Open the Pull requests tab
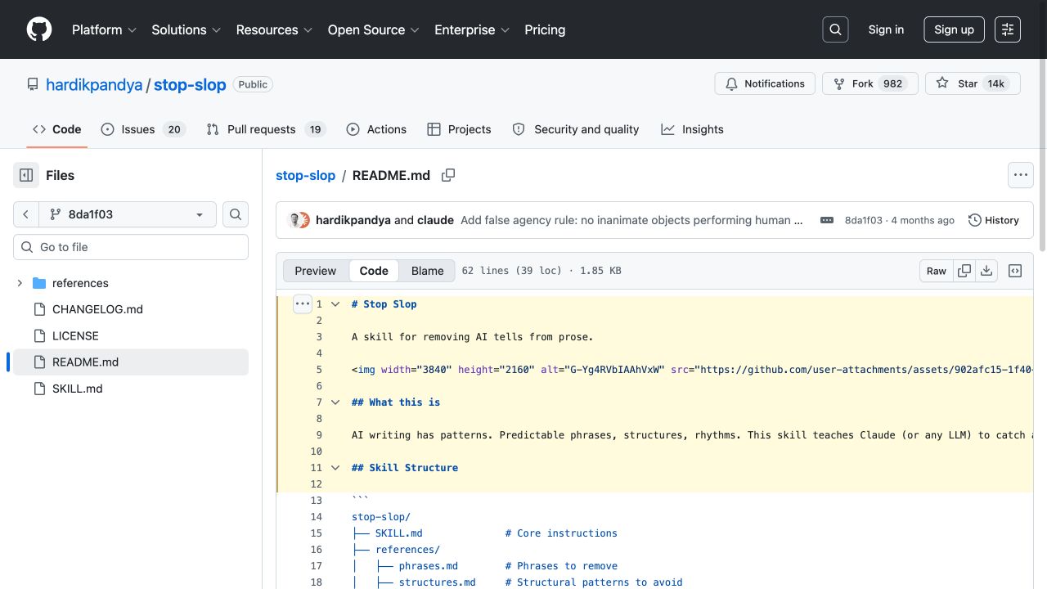This screenshot has width=1047, height=589. [266, 129]
